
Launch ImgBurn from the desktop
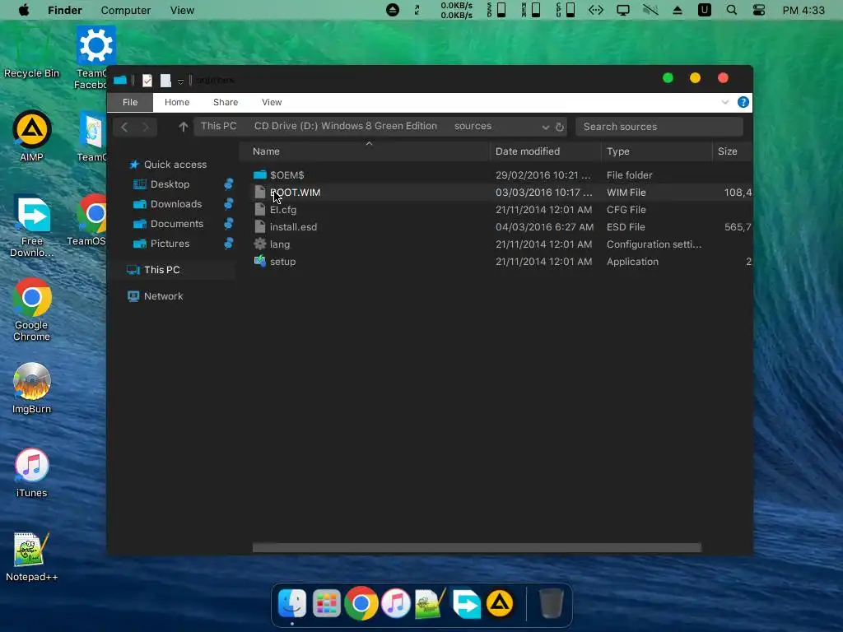(32, 388)
